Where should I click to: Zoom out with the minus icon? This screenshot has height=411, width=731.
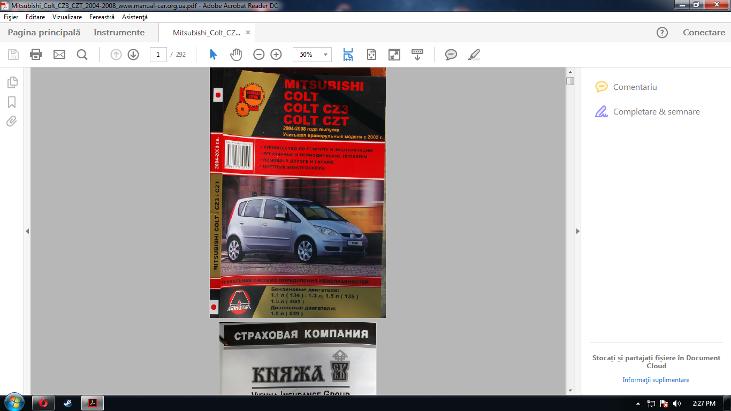tap(259, 55)
